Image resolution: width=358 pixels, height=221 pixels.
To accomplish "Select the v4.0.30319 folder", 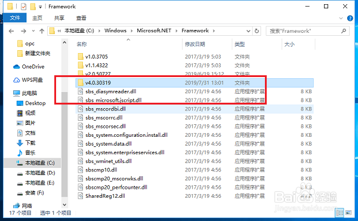I will pyautogui.click(x=195, y=83).
